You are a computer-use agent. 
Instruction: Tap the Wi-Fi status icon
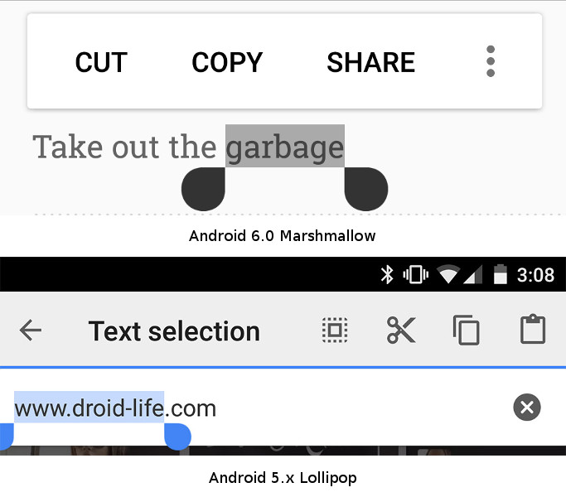(x=448, y=274)
